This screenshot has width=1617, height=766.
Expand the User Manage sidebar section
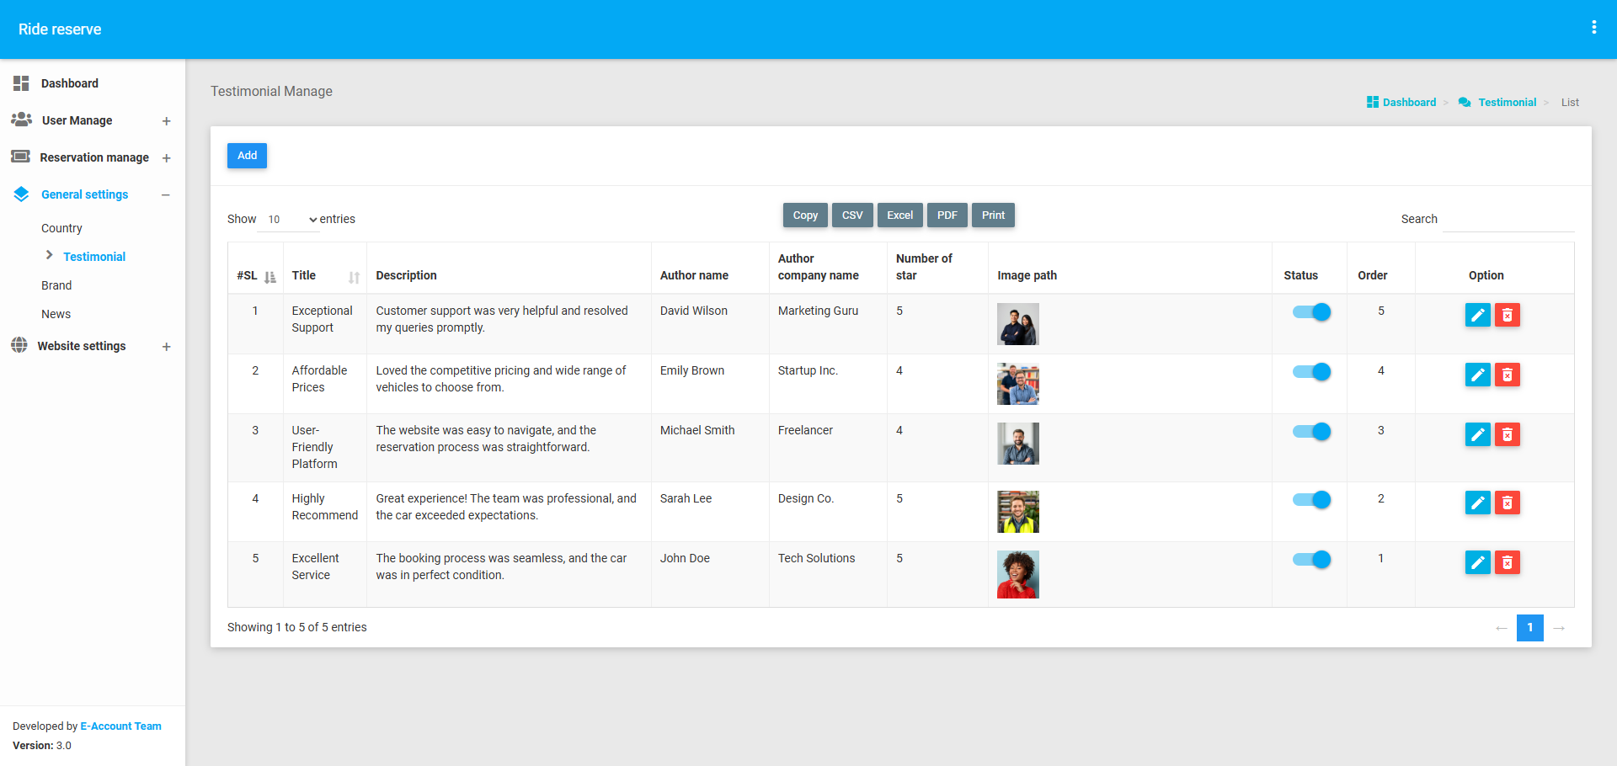click(166, 121)
